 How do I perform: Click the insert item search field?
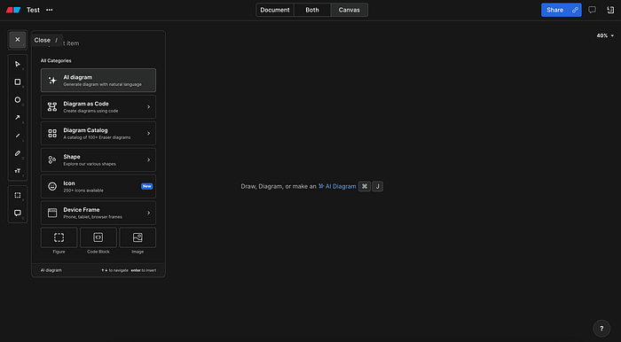(x=98, y=43)
